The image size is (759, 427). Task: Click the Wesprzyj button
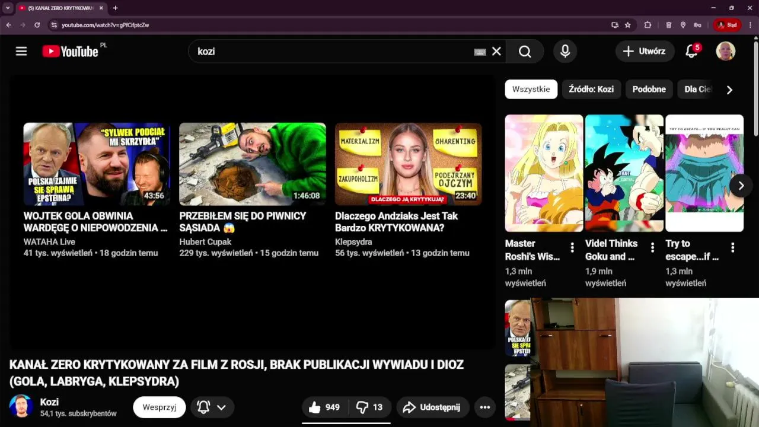pos(160,407)
